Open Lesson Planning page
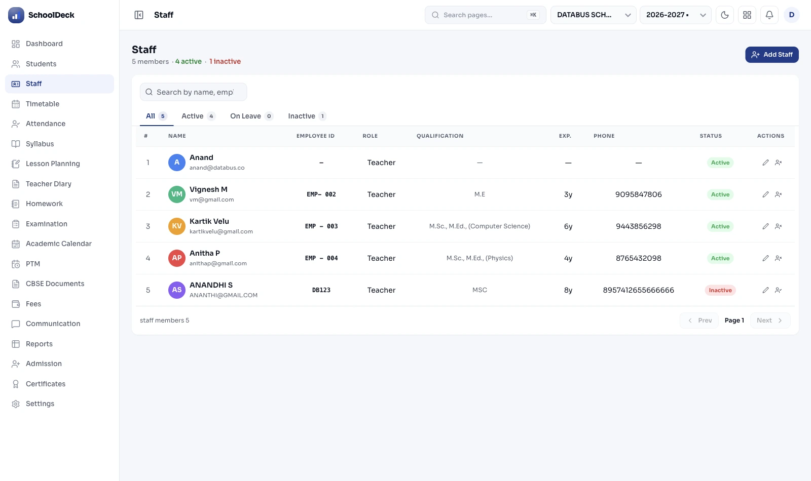The height and width of the screenshot is (481, 811). tap(59, 164)
